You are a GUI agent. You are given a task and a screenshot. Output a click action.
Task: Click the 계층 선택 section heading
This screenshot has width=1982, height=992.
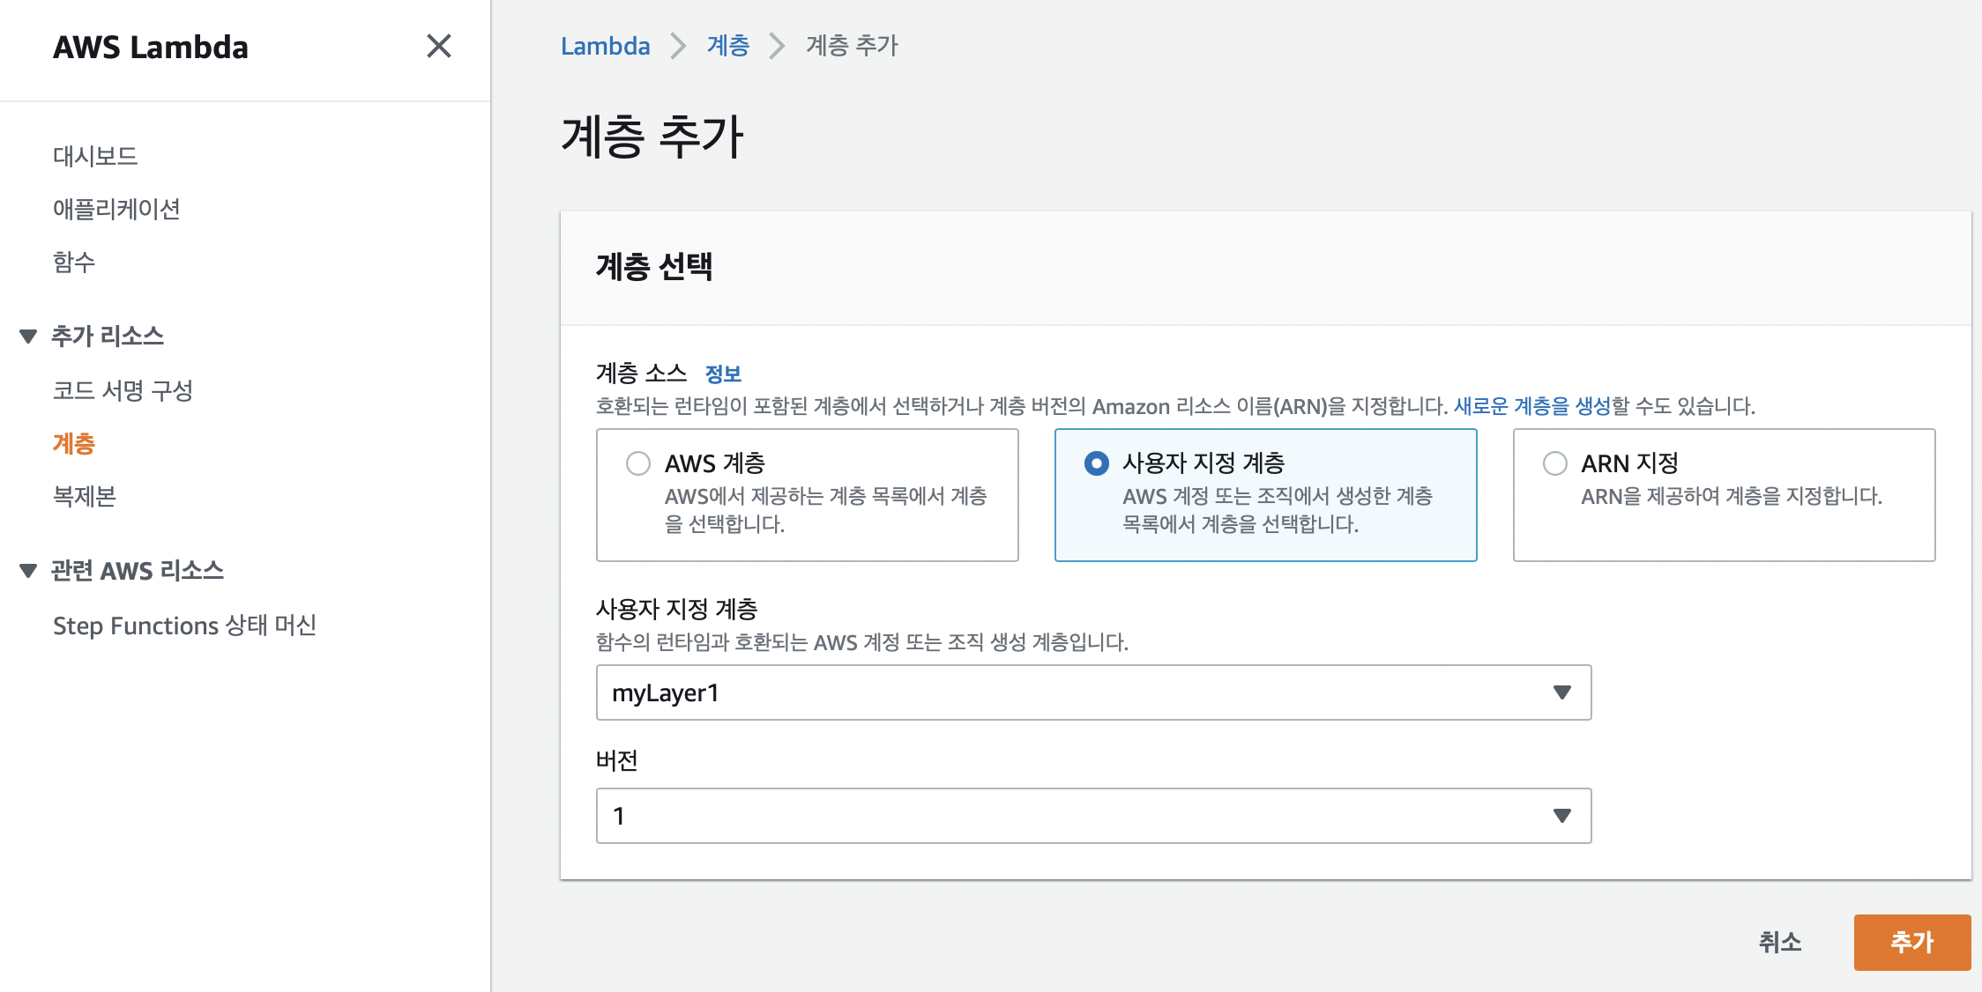[654, 266]
